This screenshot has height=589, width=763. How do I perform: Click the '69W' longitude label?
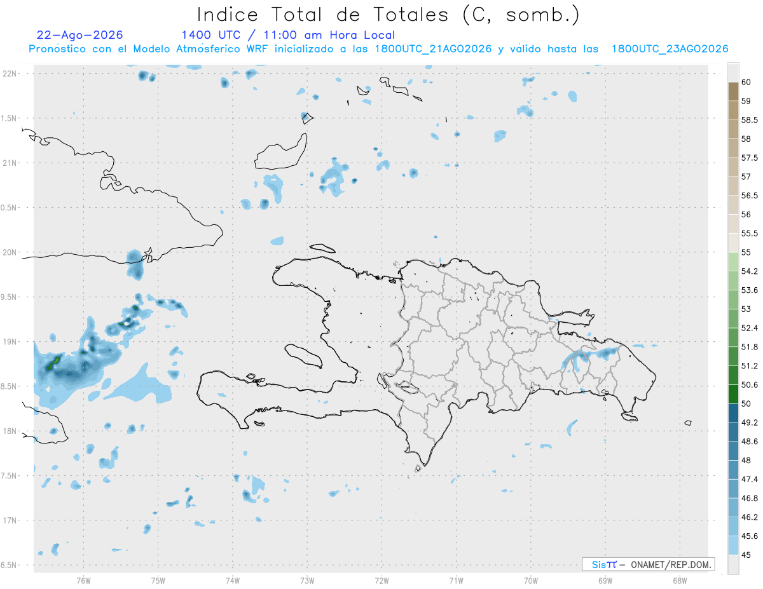[x=605, y=581]
